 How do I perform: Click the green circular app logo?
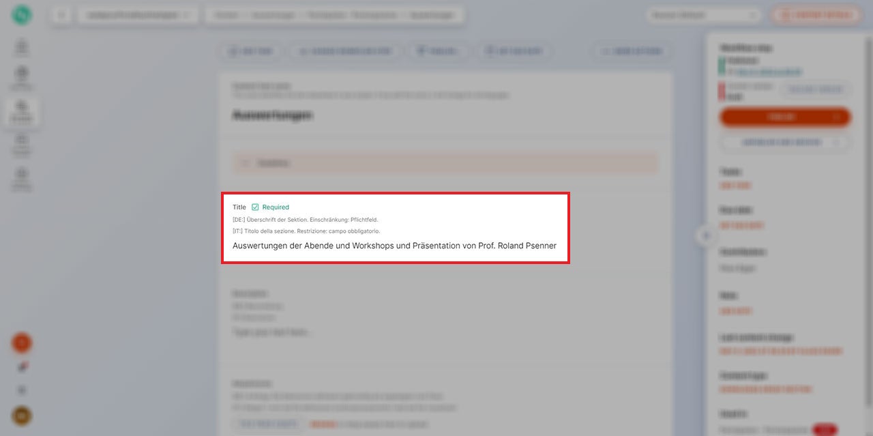21,15
